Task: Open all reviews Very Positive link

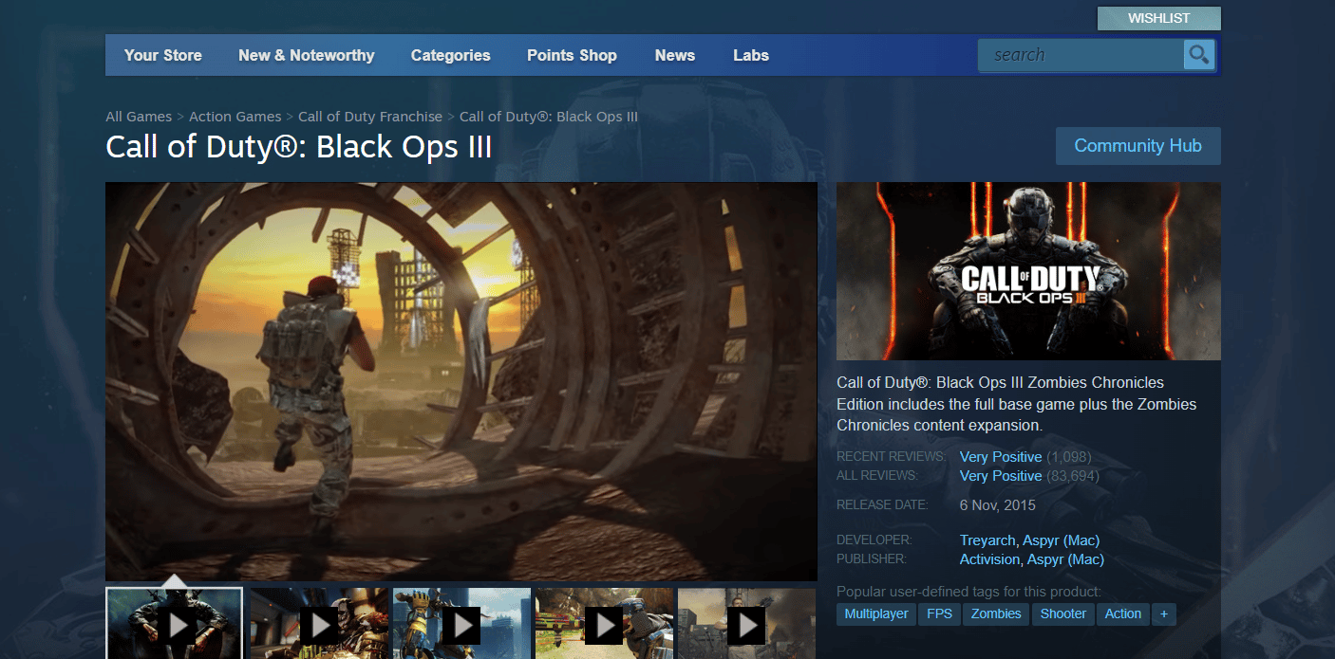Action: (x=1001, y=476)
